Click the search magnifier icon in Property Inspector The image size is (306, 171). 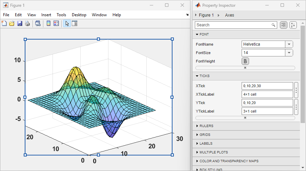click(273, 25)
